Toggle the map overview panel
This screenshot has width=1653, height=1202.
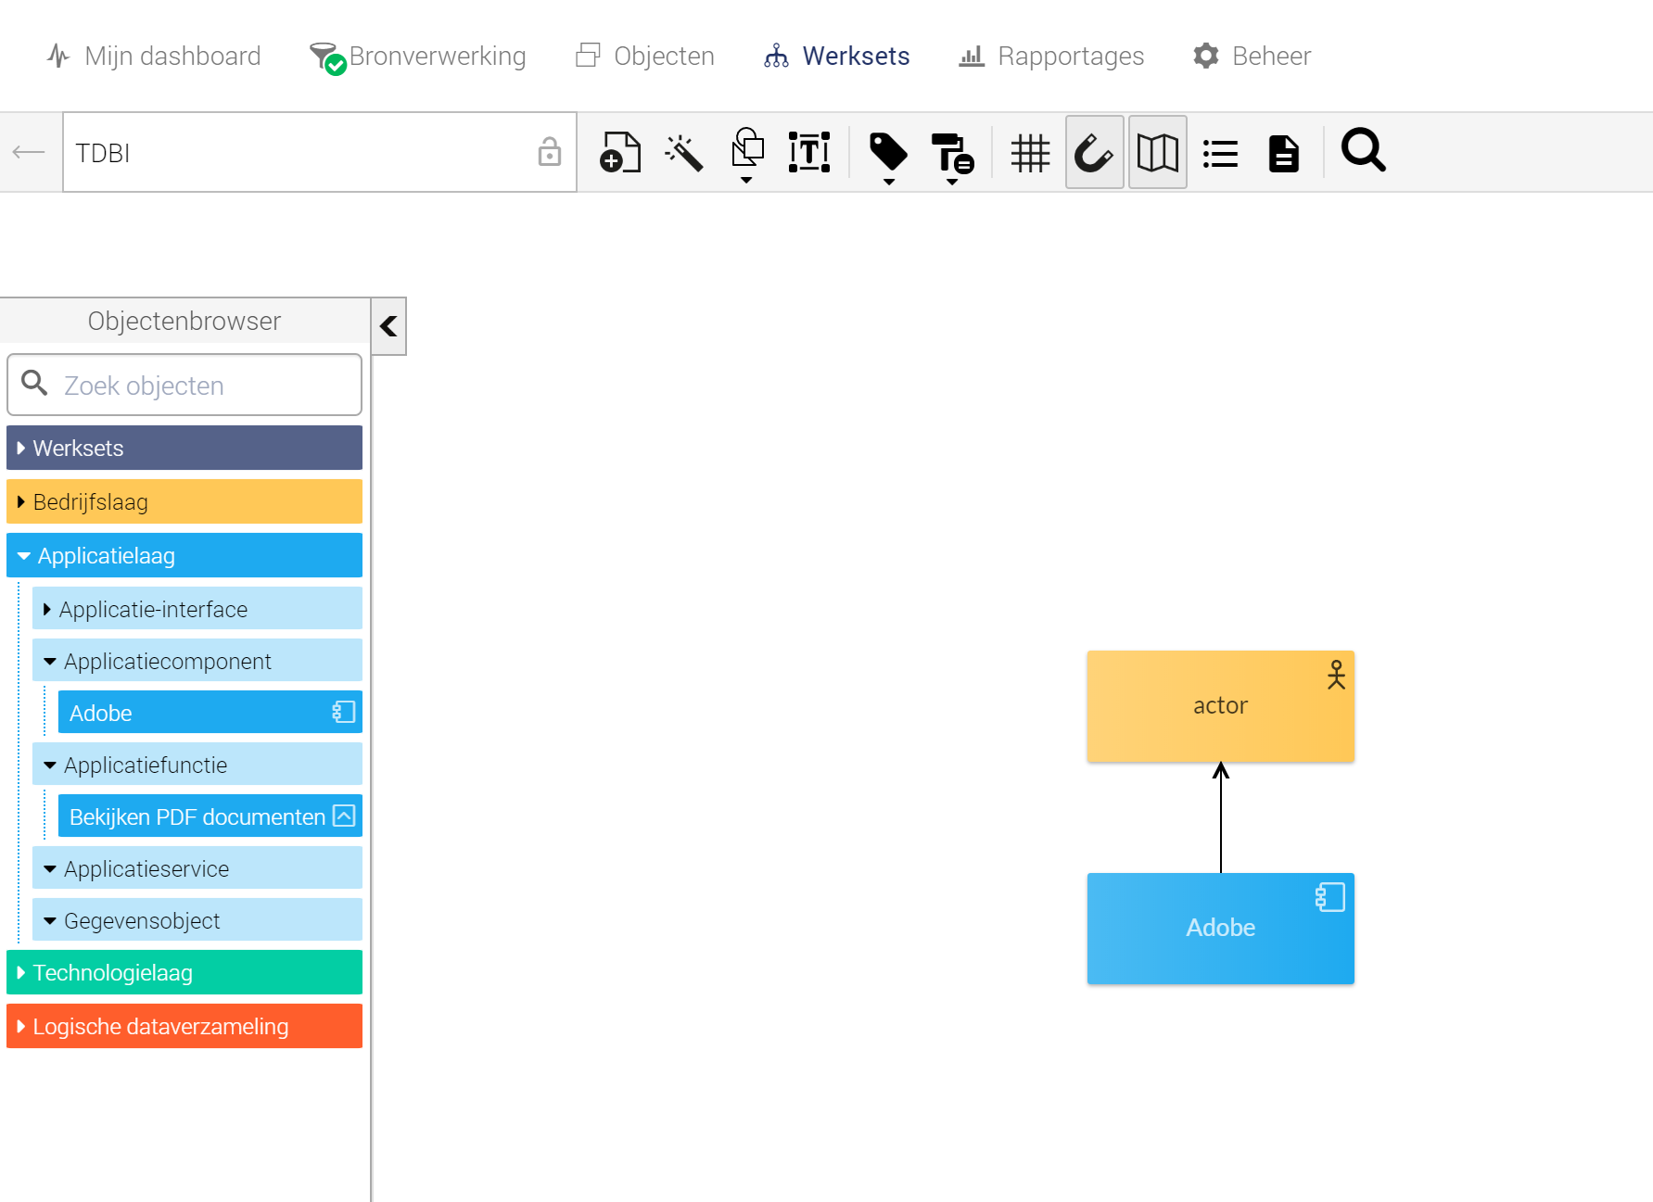click(1157, 152)
